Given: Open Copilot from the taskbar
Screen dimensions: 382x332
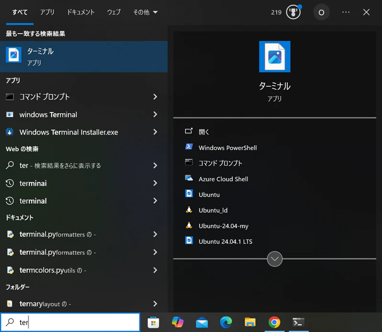Looking at the screenshot, I should coord(178,322).
